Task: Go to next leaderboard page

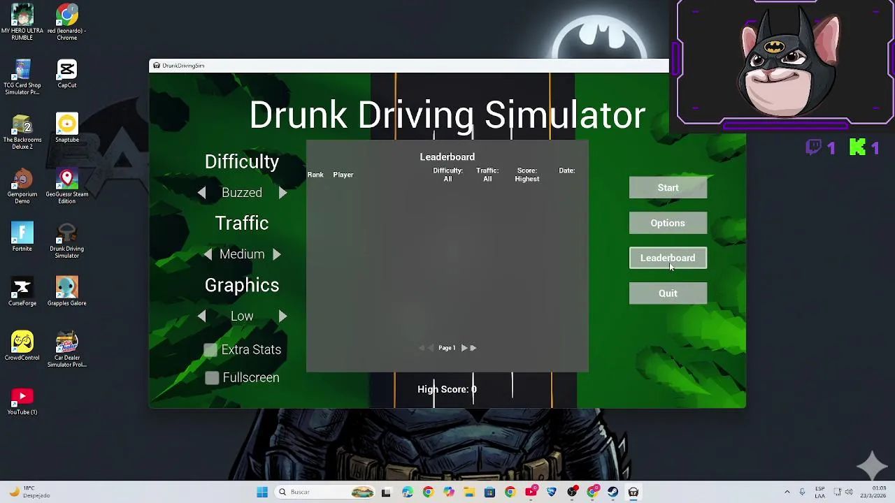Action: tap(464, 348)
